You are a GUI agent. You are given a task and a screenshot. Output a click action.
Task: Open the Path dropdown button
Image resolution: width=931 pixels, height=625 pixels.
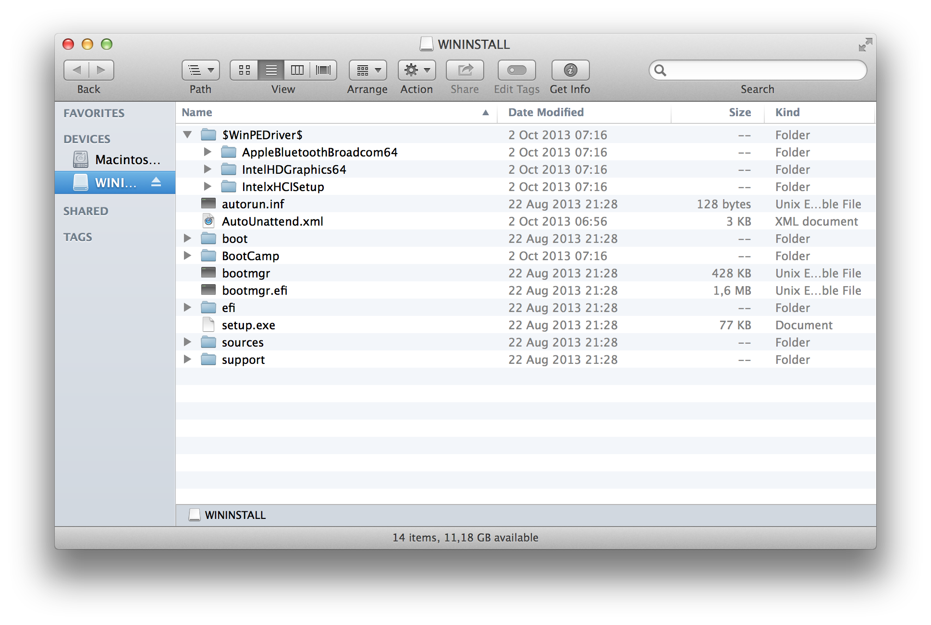[200, 70]
